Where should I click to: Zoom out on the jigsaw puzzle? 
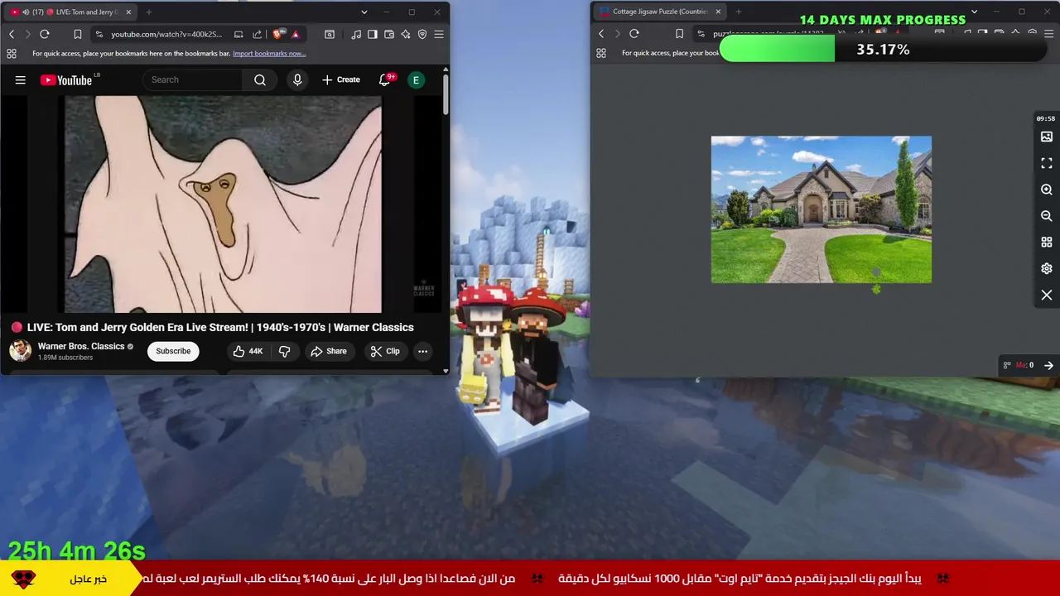tap(1047, 216)
